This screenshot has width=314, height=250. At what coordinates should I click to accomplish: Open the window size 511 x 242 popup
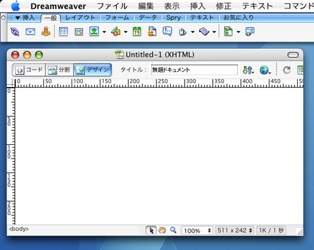pos(235,230)
